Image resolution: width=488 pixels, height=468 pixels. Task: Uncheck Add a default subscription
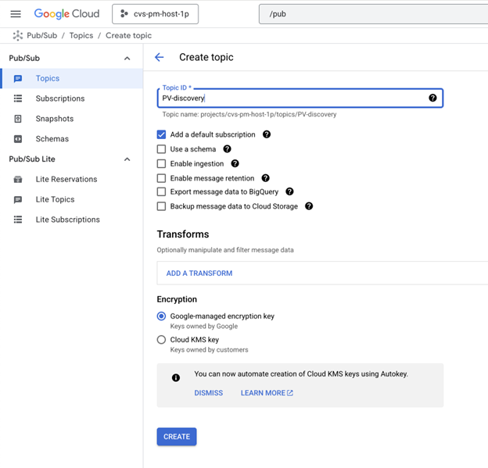coord(162,134)
